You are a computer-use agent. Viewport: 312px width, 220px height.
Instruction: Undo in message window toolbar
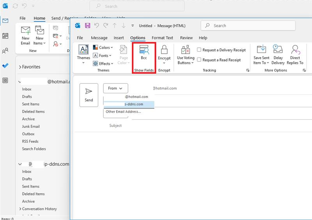tap(96, 25)
